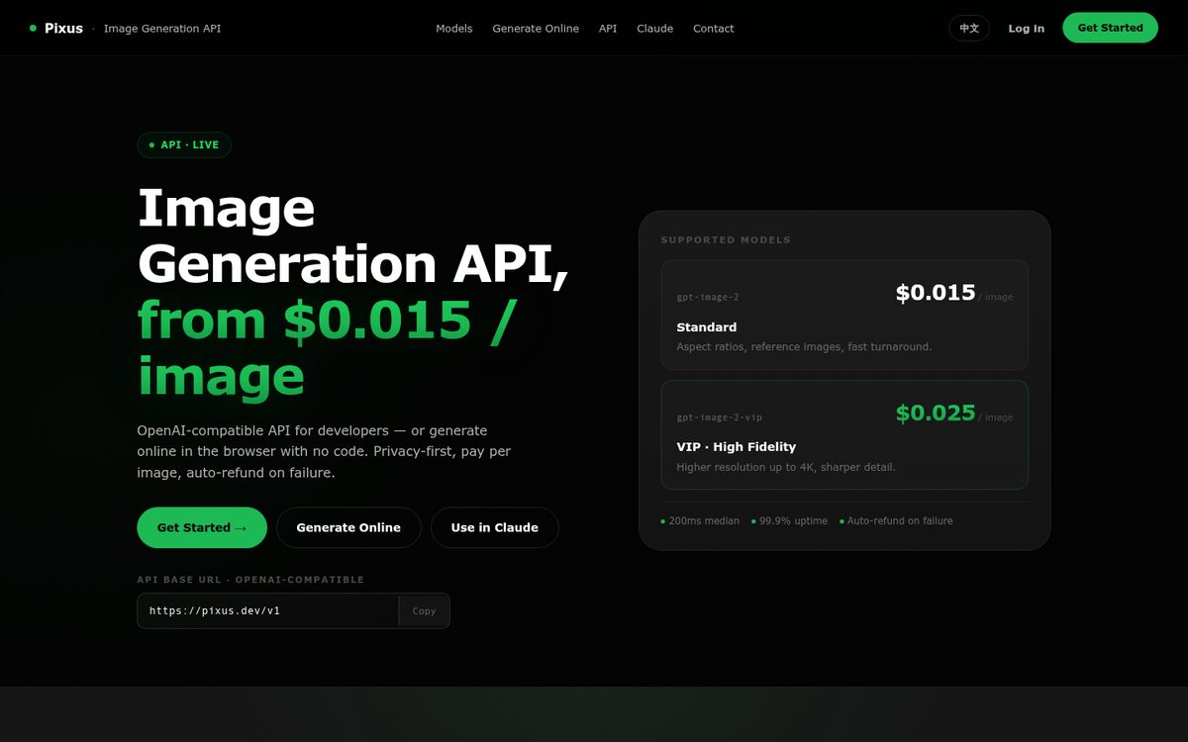Click 'Higher resolution up to 4K' description
This screenshot has width=1188, height=742.
pyautogui.click(x=786, y=467)
